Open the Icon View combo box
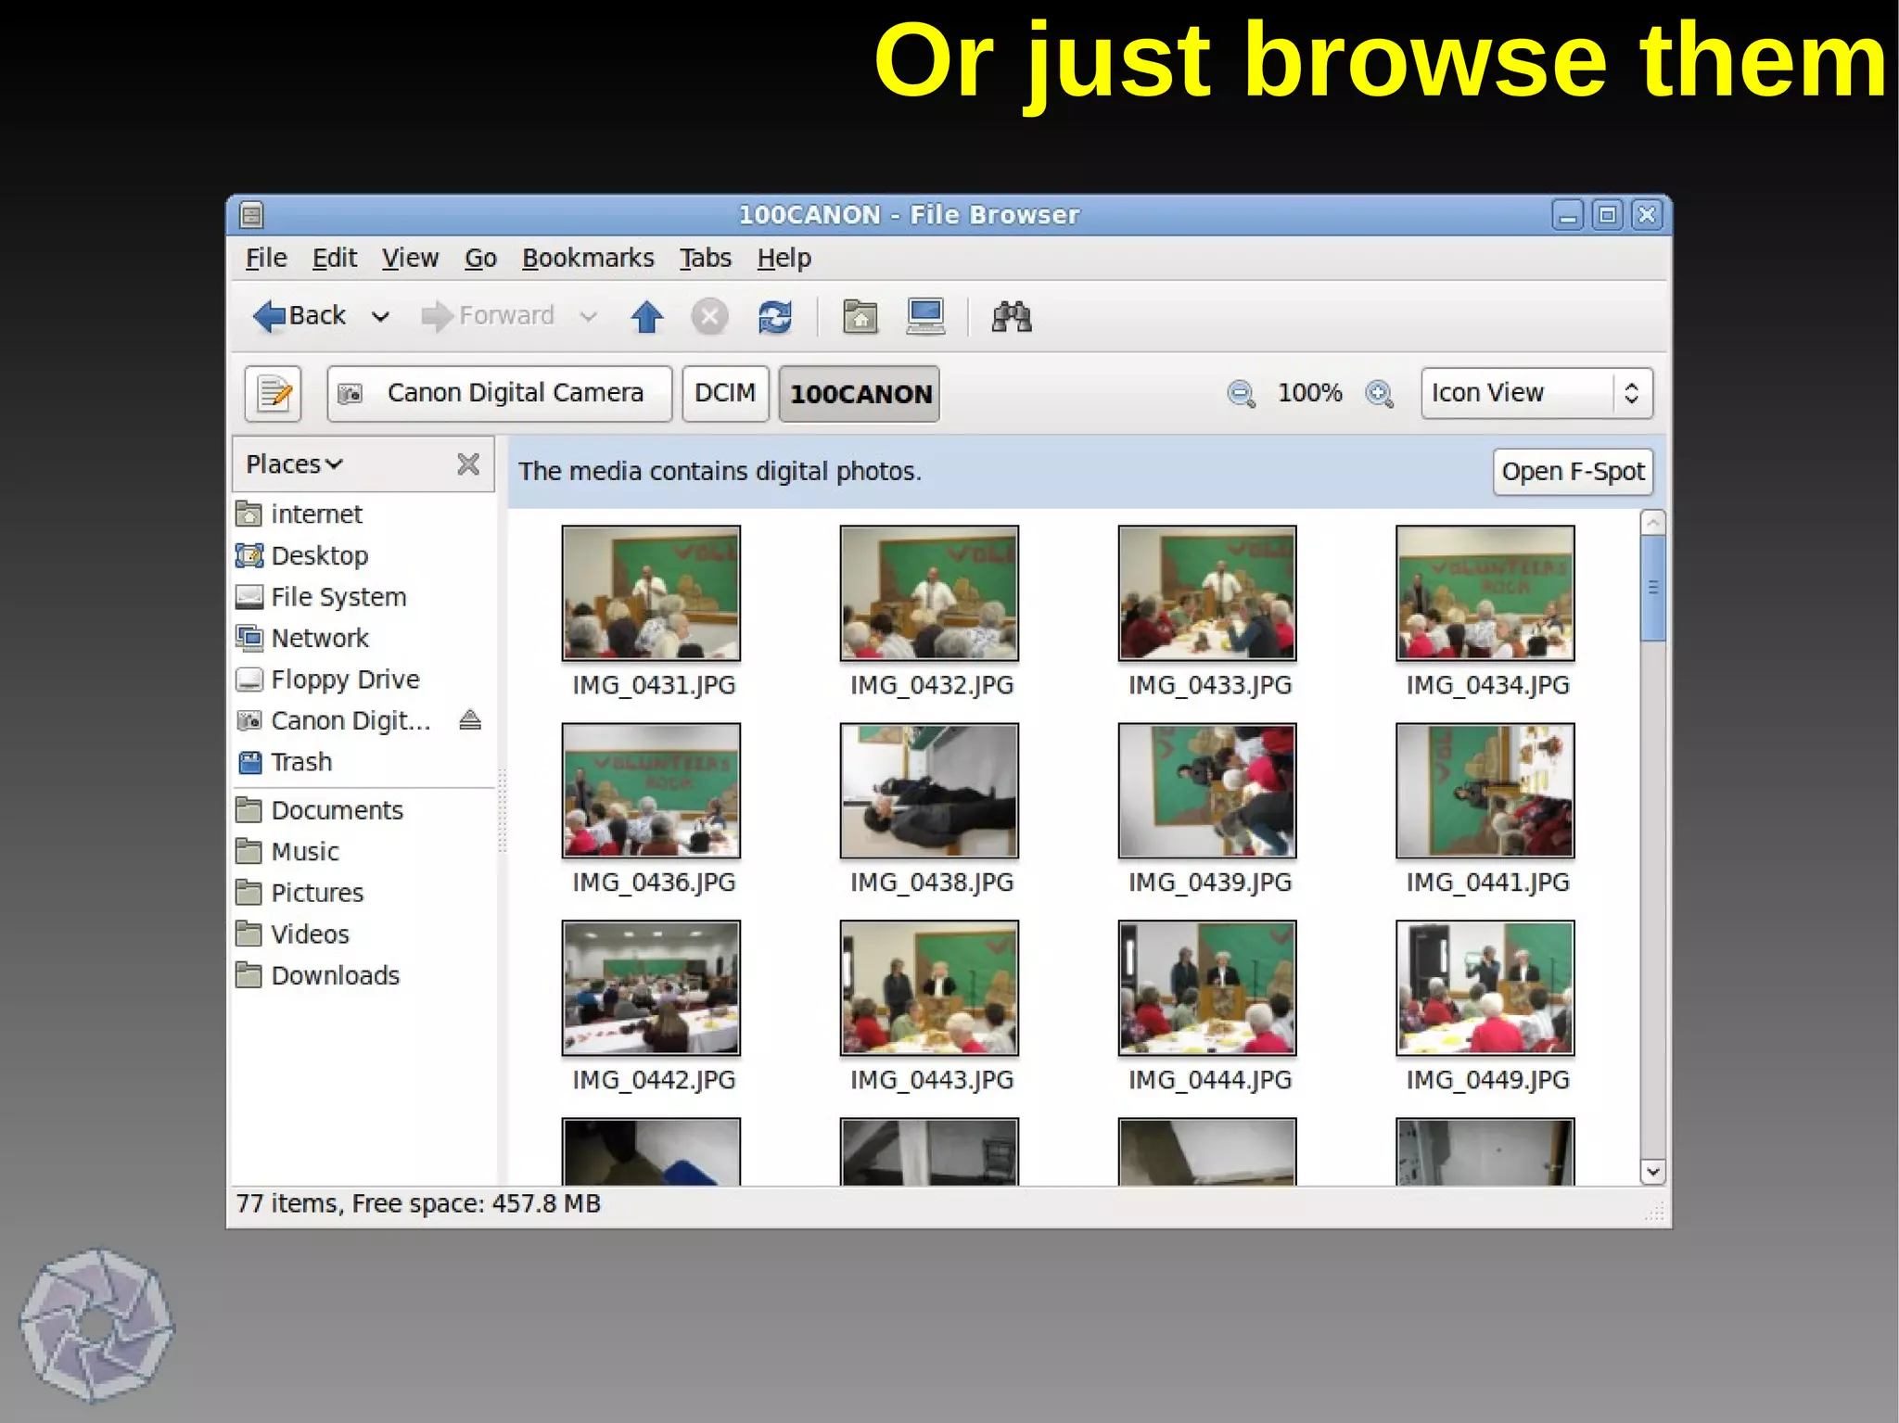The width and height of the screenshot is (1899, 1423). [x=1536, y=394]
